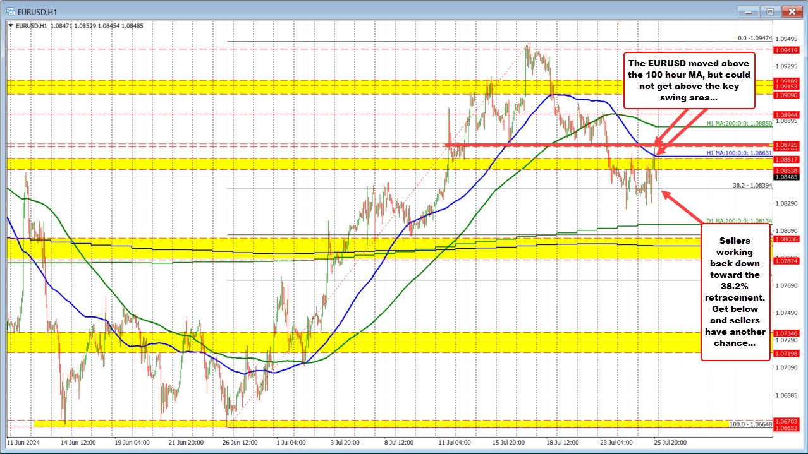The image size is (808, 454).
Task: Click the red 1.07198 price tag
Action: point(785,353)
